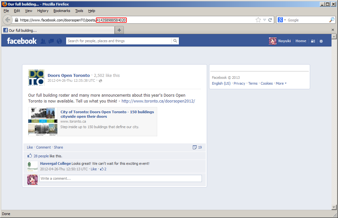Open the Bookmarks menu
Image resolution: width=338 pixels, height=218 pixels.
point(62,11)
